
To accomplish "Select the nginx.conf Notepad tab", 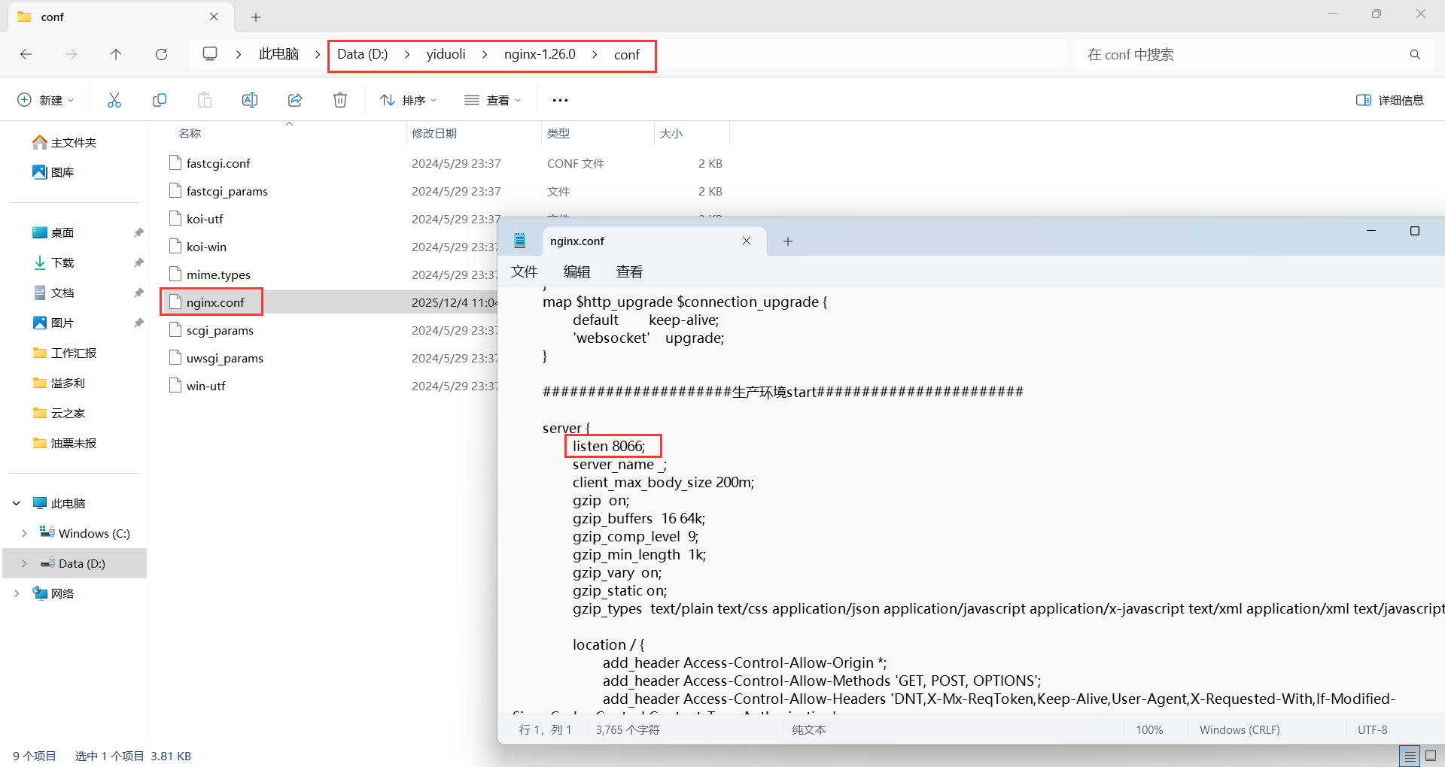I will (653, 241).
